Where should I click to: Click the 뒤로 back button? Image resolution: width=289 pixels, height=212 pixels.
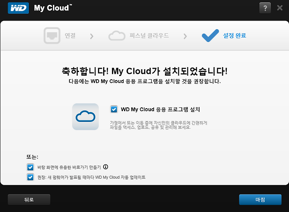tap(29, 200)
